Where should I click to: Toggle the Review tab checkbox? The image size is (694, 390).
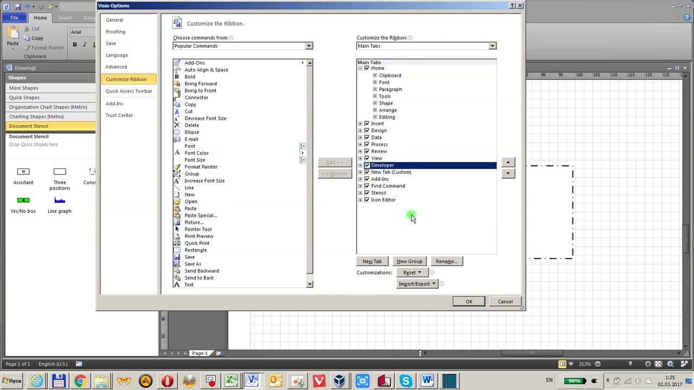click(x=367, y=151)
